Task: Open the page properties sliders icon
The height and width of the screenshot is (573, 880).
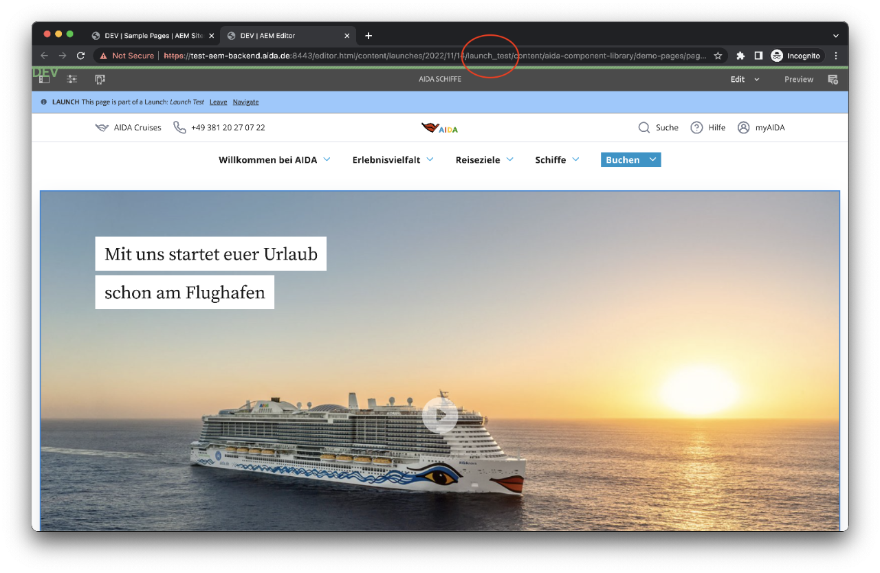Action: pyautogui.click(x=71, y=79)
